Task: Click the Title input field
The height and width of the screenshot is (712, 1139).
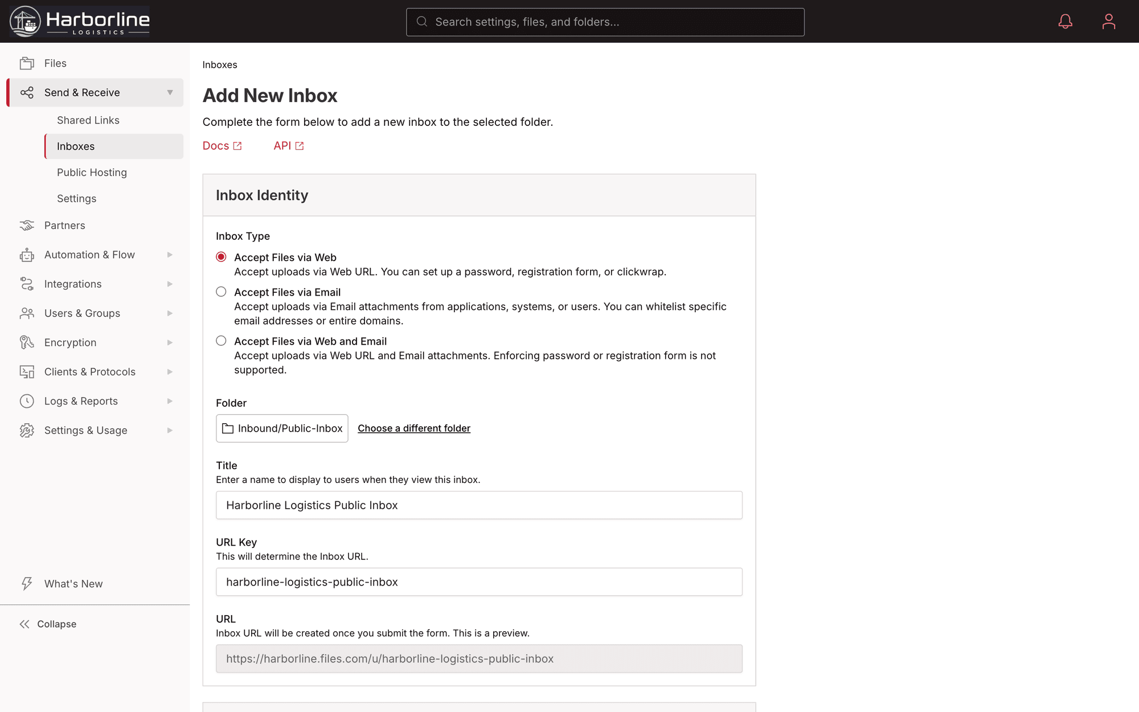Action: click(479, 505)
